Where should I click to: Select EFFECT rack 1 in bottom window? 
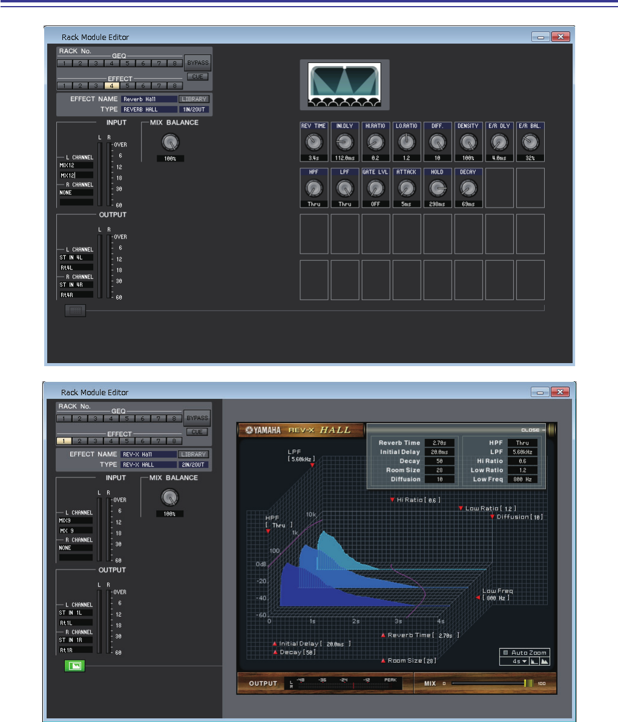click(64, 441)
